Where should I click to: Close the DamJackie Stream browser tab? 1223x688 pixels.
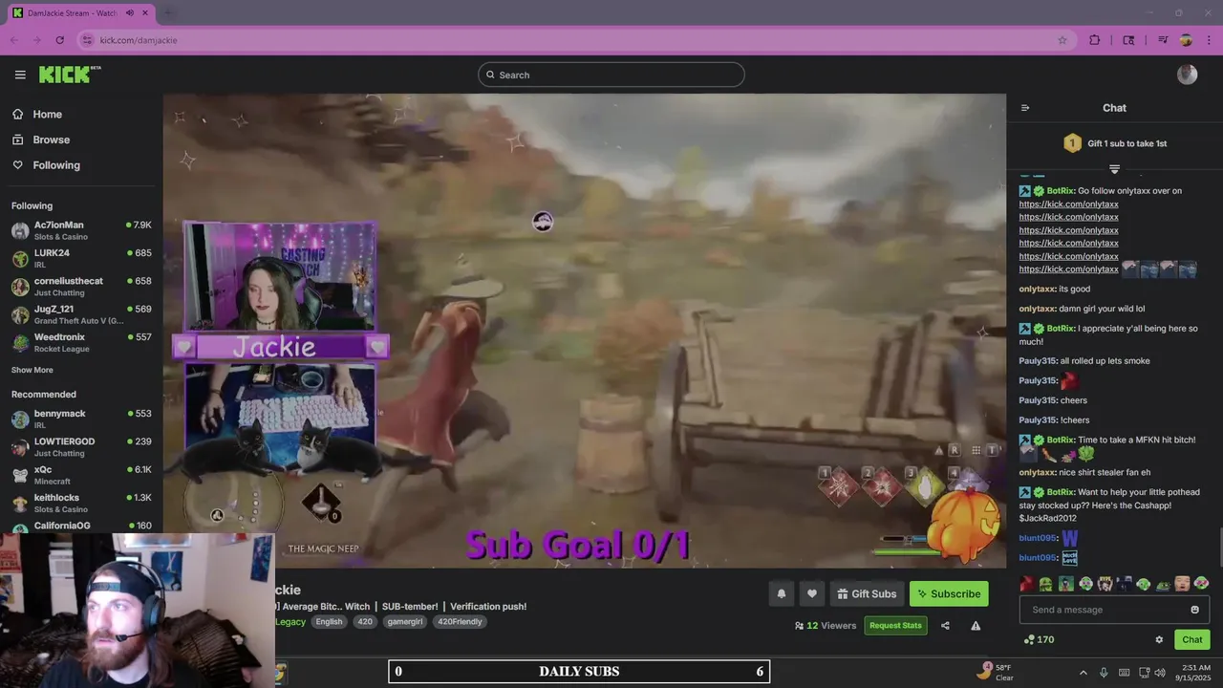point(145,13)
